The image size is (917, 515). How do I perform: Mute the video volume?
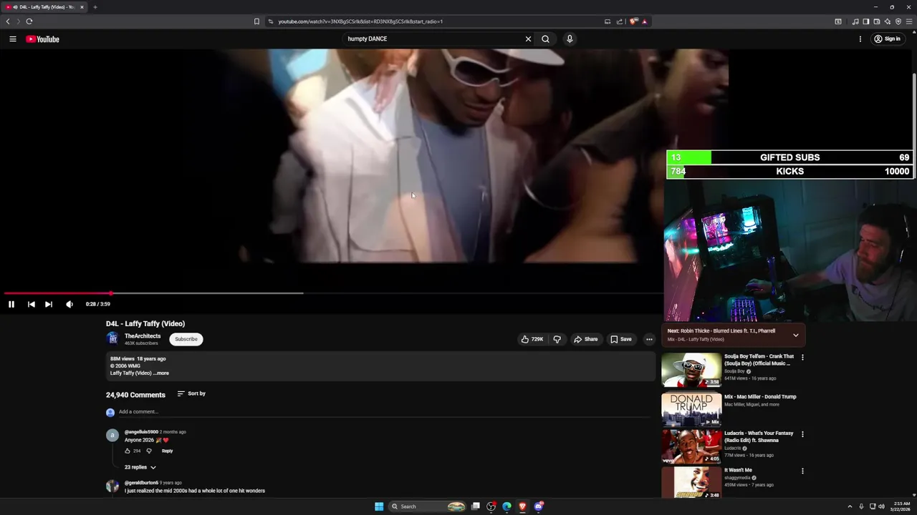(69, 304)
